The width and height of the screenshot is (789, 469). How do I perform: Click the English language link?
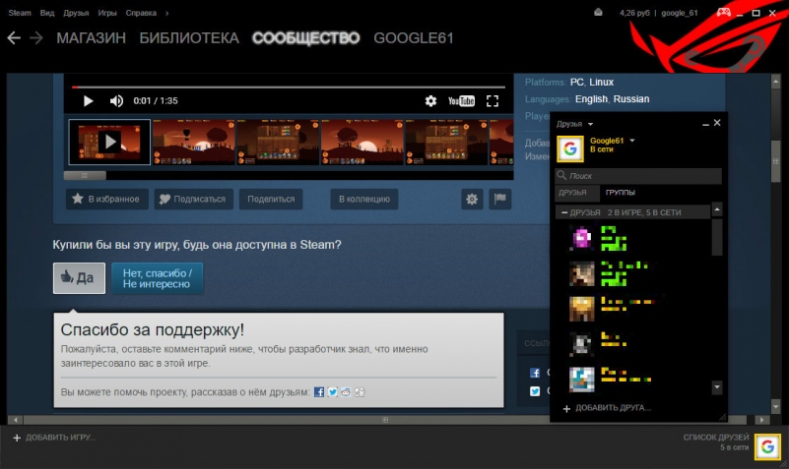coord(591,99)
